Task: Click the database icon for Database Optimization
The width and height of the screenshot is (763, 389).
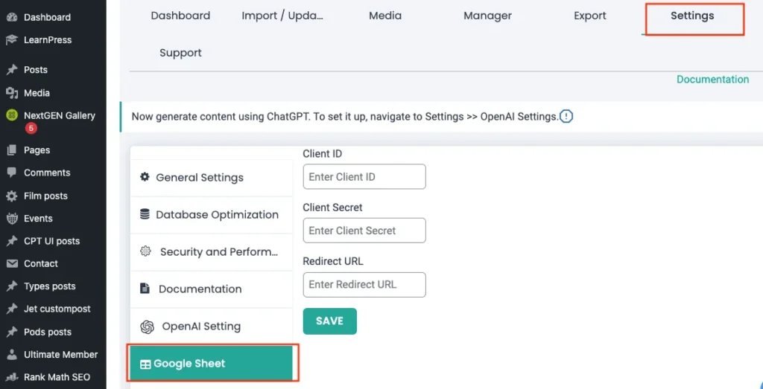Action: 145,214
